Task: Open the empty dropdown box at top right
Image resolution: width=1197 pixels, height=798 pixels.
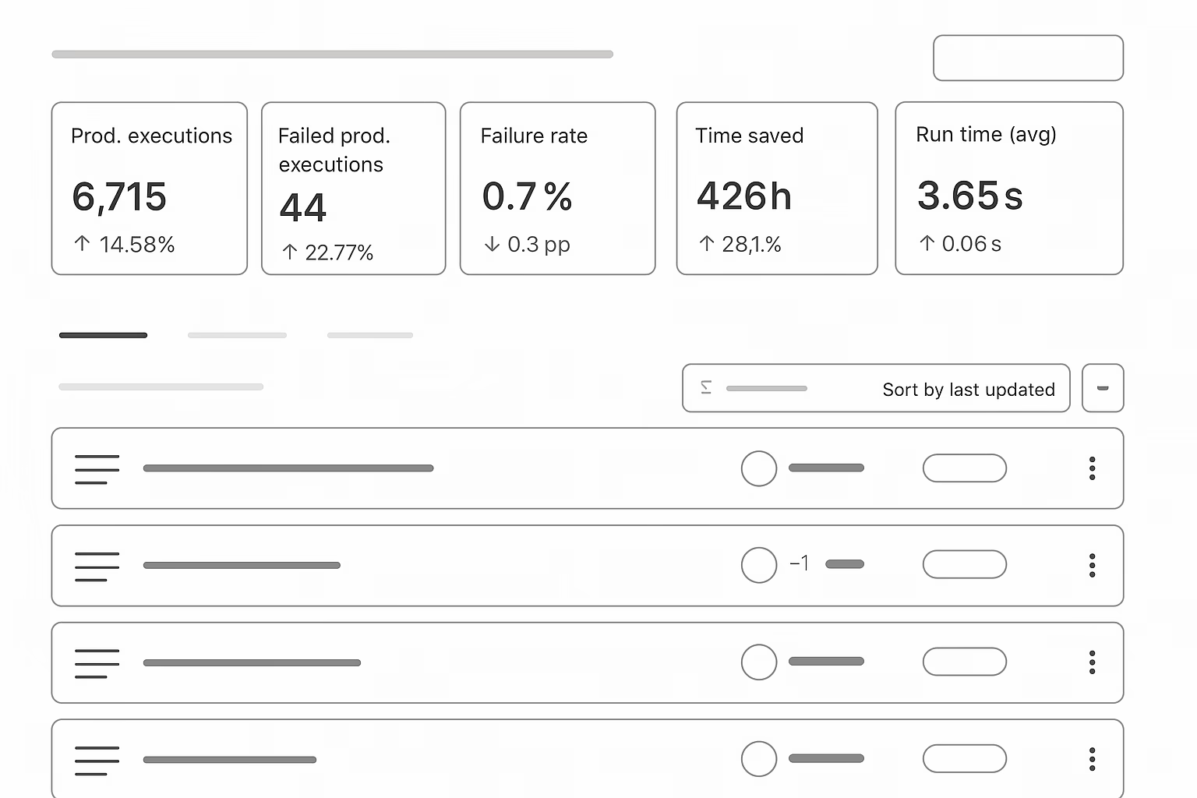Action: (1028, 58)
